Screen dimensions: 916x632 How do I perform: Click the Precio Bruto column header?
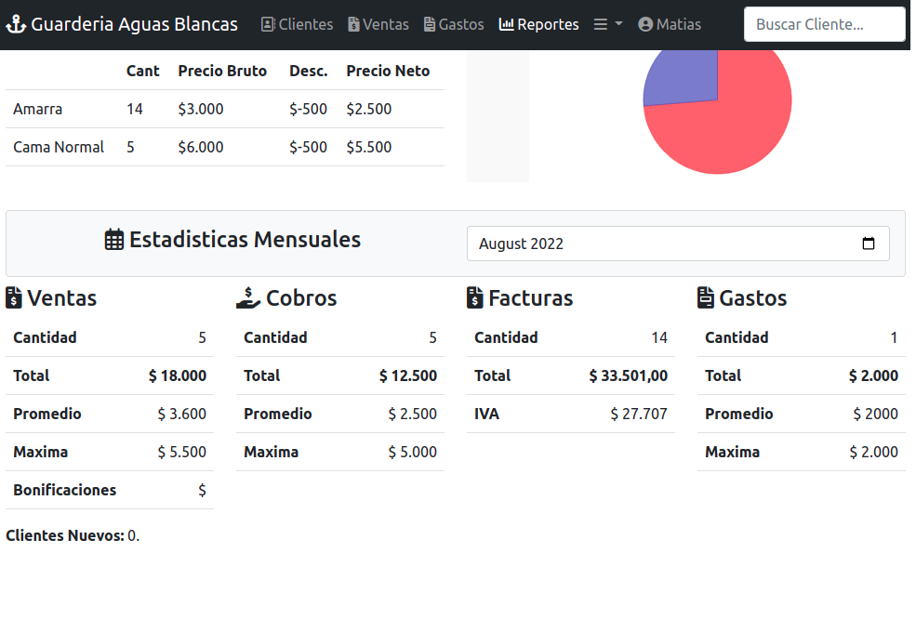[x=222, y=71]
